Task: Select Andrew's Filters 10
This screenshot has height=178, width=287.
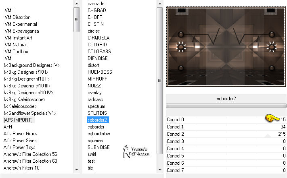Action: click(x=21, y=168)
